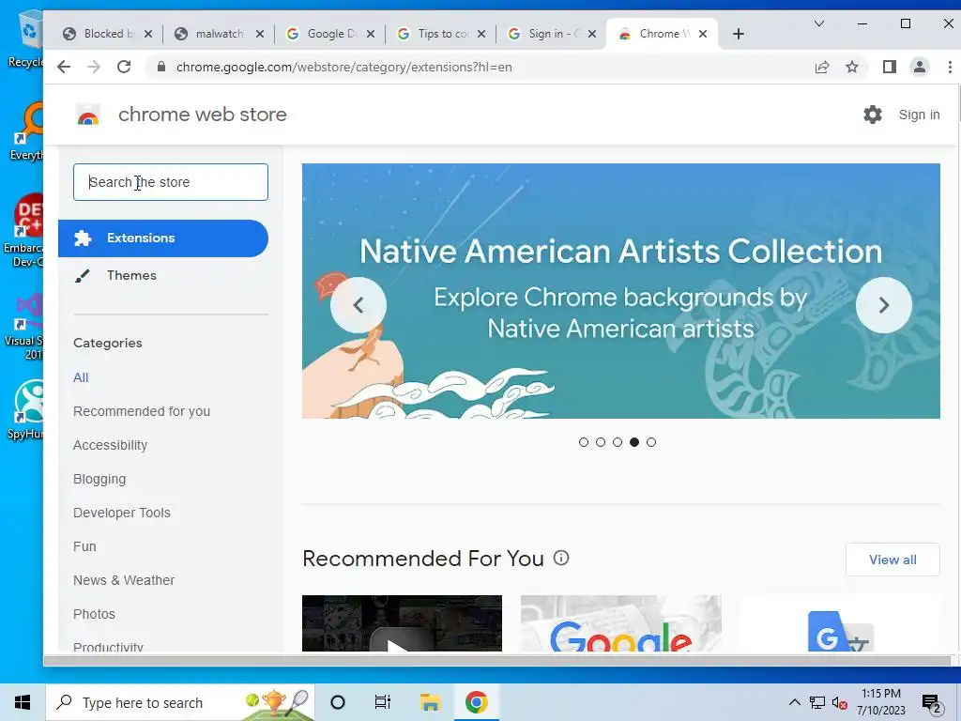Open the Windows Start menu
The image size is (961, 721).
tap(23, 702)
